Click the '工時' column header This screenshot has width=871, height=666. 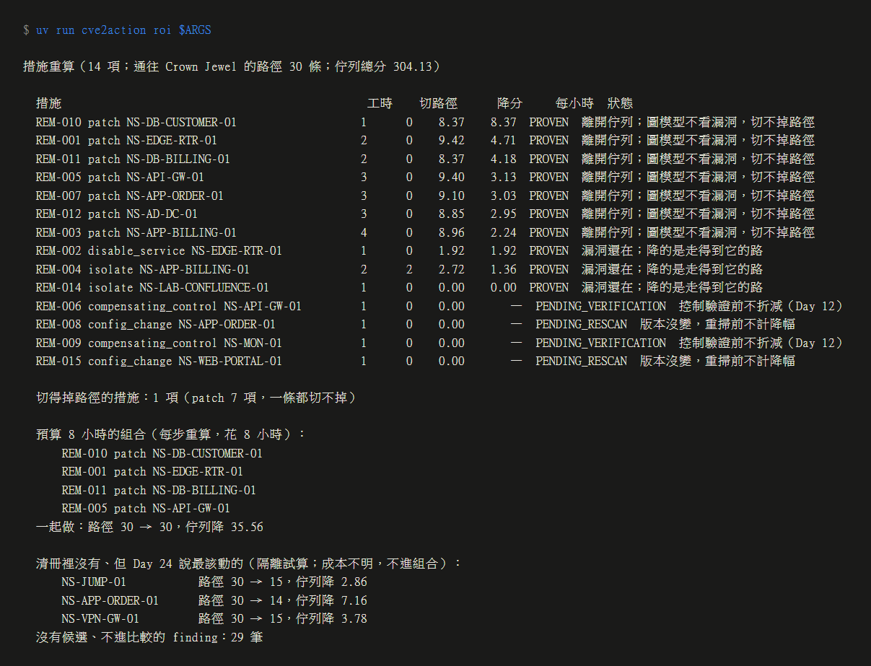[380, 104]
